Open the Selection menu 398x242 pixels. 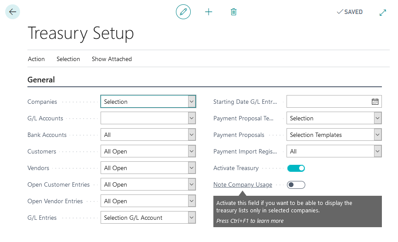pyautogui.click(x=68, y=59)
